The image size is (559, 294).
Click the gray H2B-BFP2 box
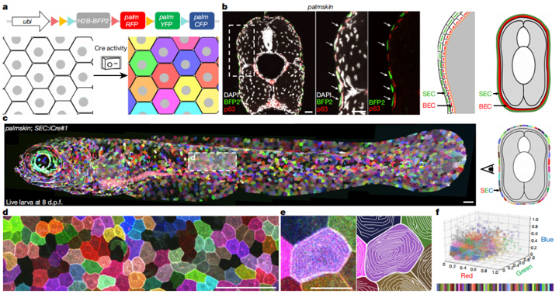tap(94, 21)
